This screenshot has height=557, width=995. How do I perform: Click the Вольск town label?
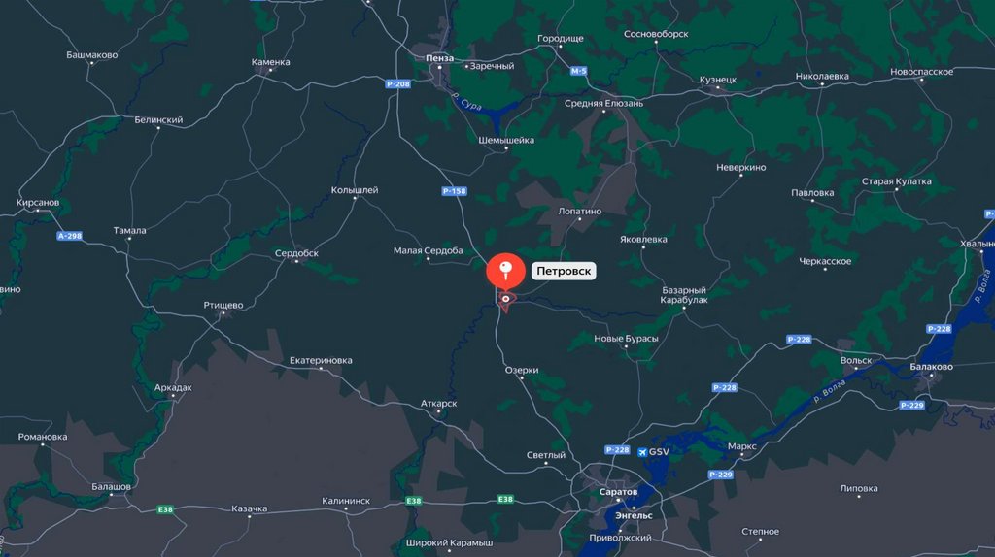[856, 361]
